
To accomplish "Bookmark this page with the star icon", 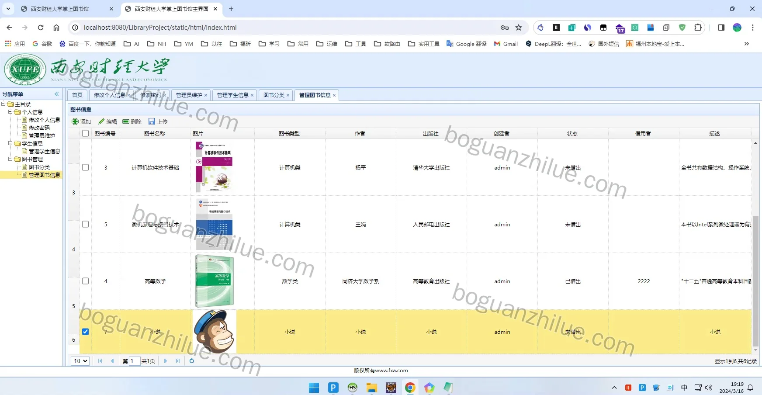I will [x=519, y=28].
